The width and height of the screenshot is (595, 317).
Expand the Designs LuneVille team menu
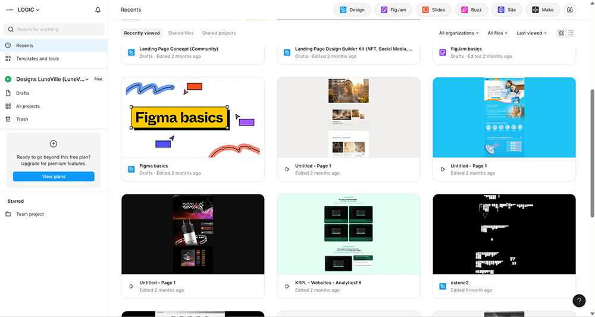(x=52, y=79)
